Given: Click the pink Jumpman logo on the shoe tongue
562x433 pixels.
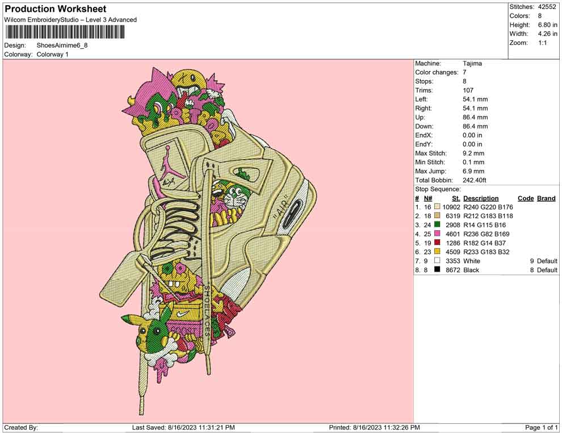Looking at the screenshot, I should [x=168, y=155].
